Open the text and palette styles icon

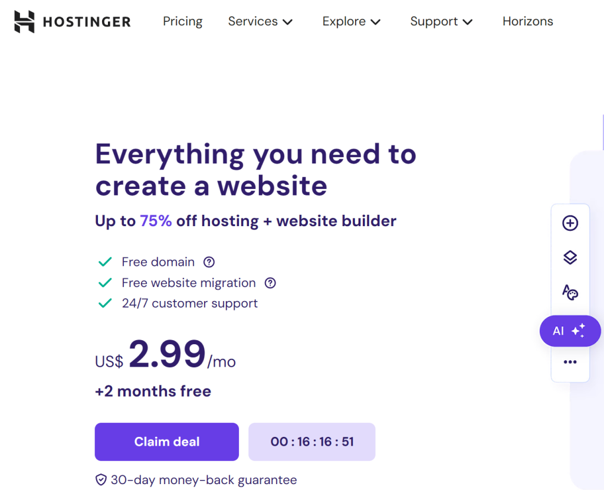tap(570, 292)
